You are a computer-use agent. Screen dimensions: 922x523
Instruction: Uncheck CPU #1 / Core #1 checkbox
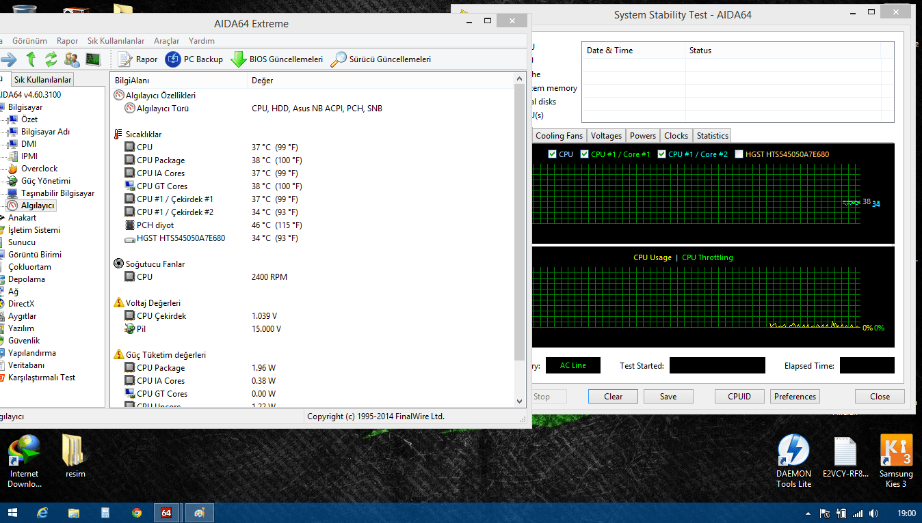pos(585,154)
